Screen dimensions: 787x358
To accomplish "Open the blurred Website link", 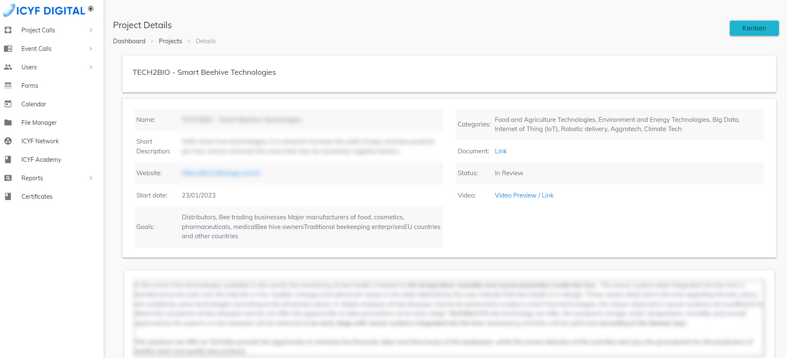I will [221, 173].
